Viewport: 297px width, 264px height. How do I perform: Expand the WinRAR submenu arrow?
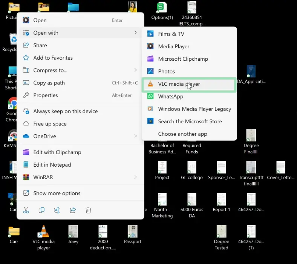(x=135, y=177)
